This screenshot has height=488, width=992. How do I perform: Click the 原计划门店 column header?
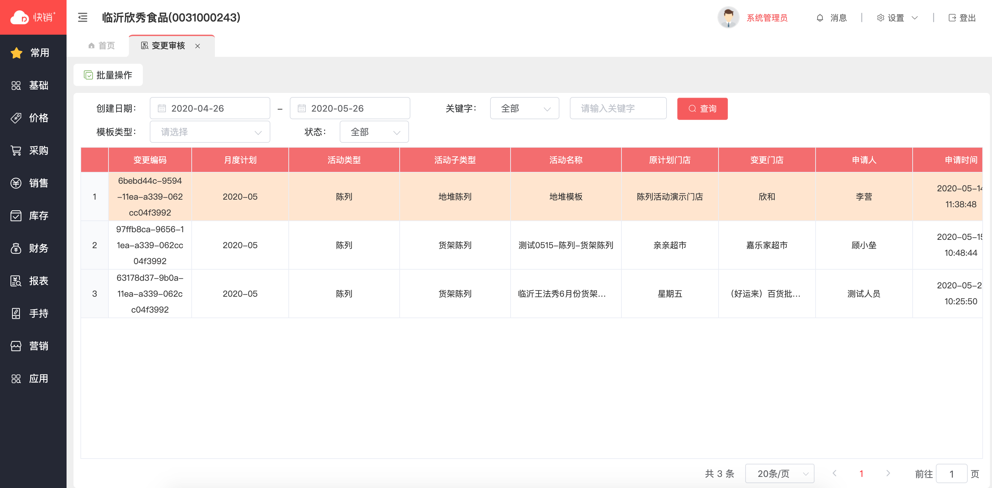(x=670, y=160)
